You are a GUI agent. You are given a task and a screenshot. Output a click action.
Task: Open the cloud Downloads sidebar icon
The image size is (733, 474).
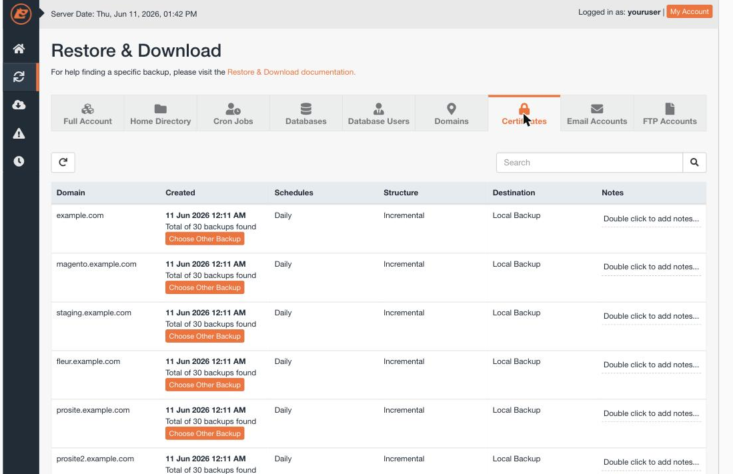(19, 105)
